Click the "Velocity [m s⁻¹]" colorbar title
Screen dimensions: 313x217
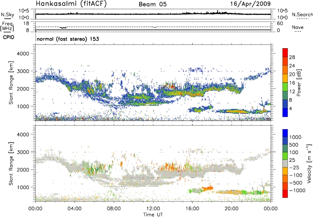tap(309, 163)
